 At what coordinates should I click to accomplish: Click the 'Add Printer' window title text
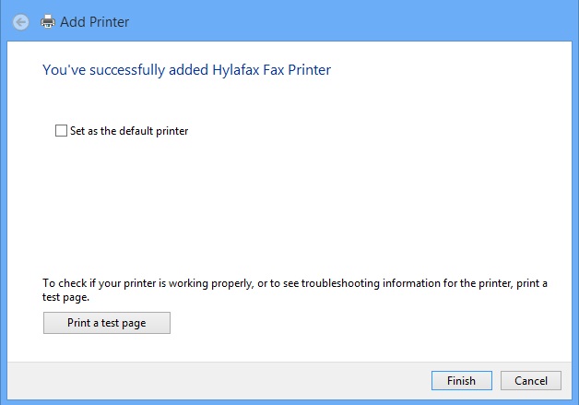tap(95, 22)
